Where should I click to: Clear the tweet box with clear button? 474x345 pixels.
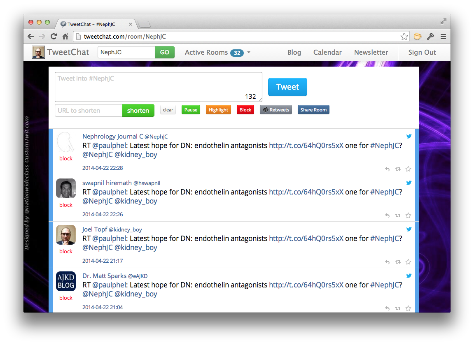coord(168,110)
